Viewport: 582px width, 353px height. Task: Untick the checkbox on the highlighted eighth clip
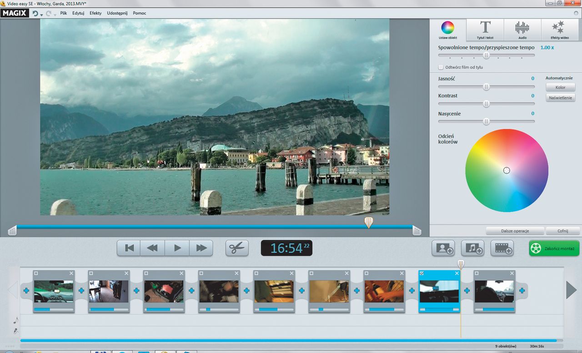tap(422, 273)
